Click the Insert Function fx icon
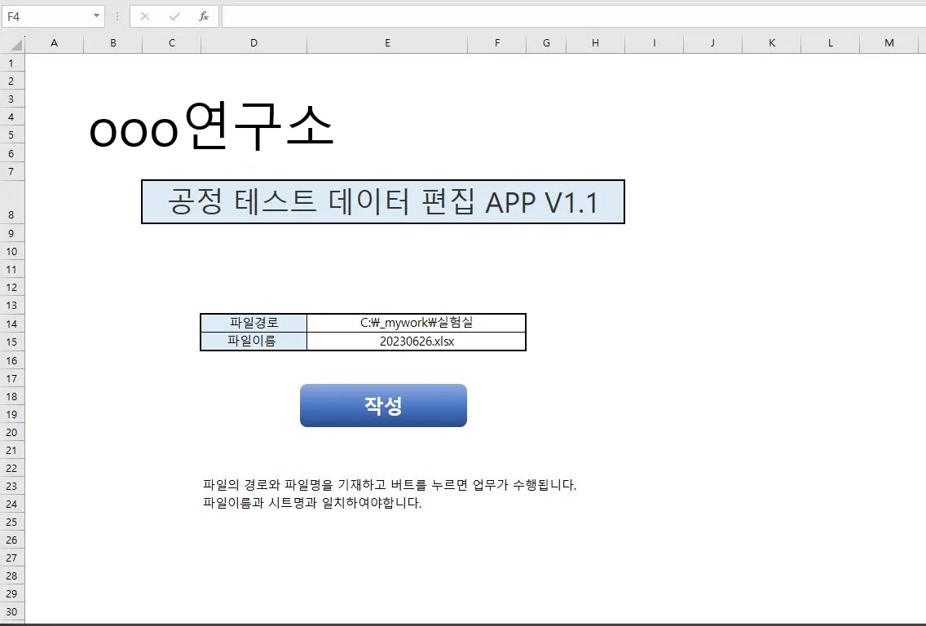The image size is (926, 626). click(203, 15)
